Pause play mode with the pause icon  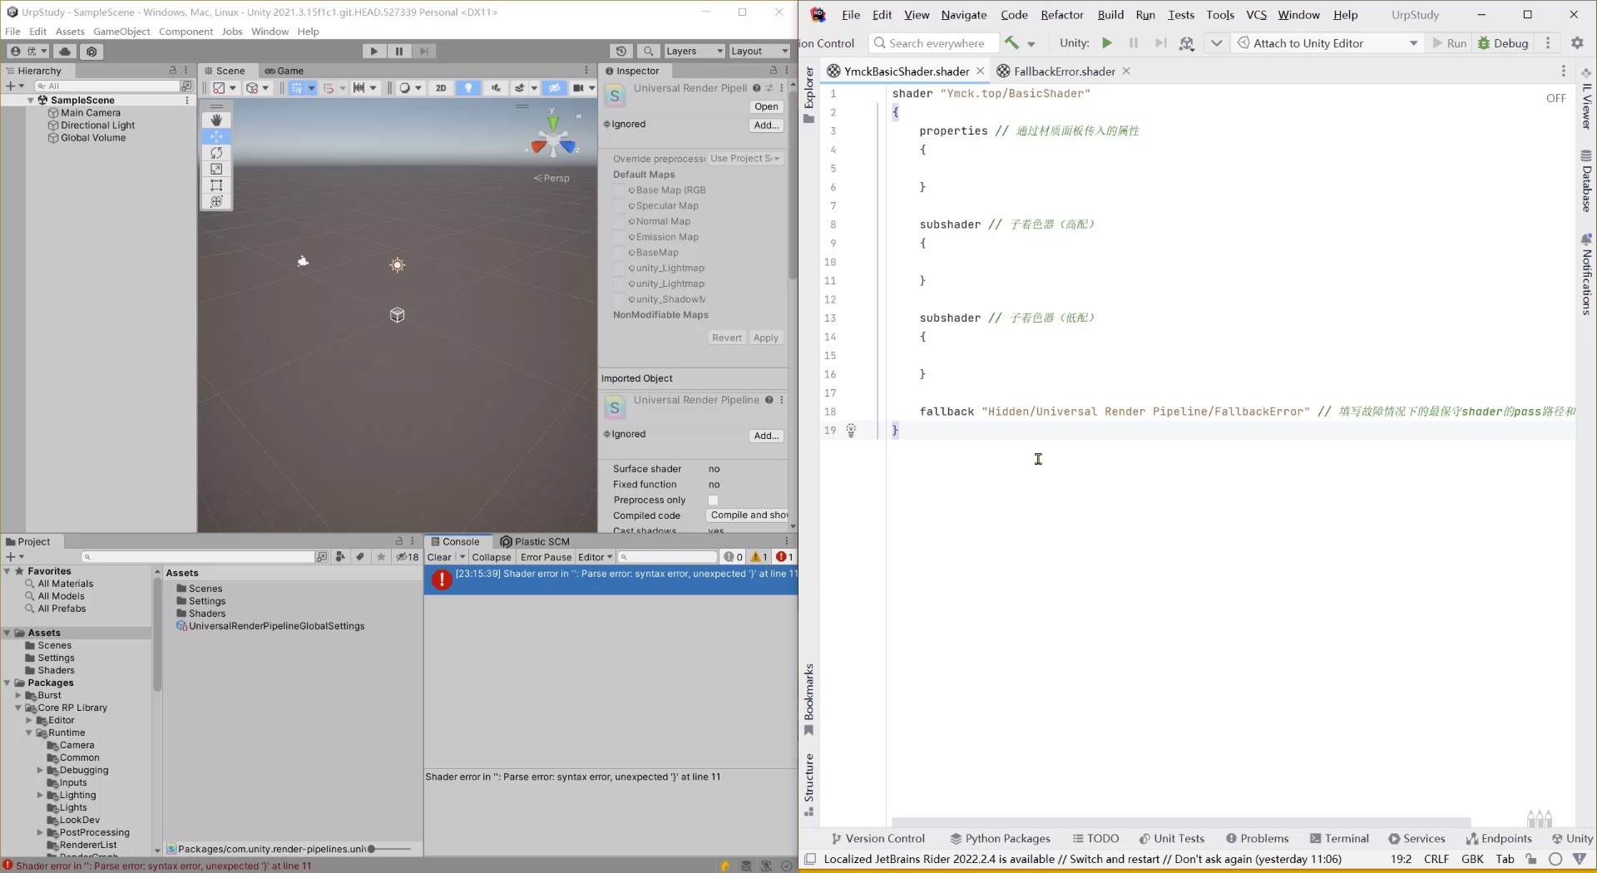[x=399, y=51]
